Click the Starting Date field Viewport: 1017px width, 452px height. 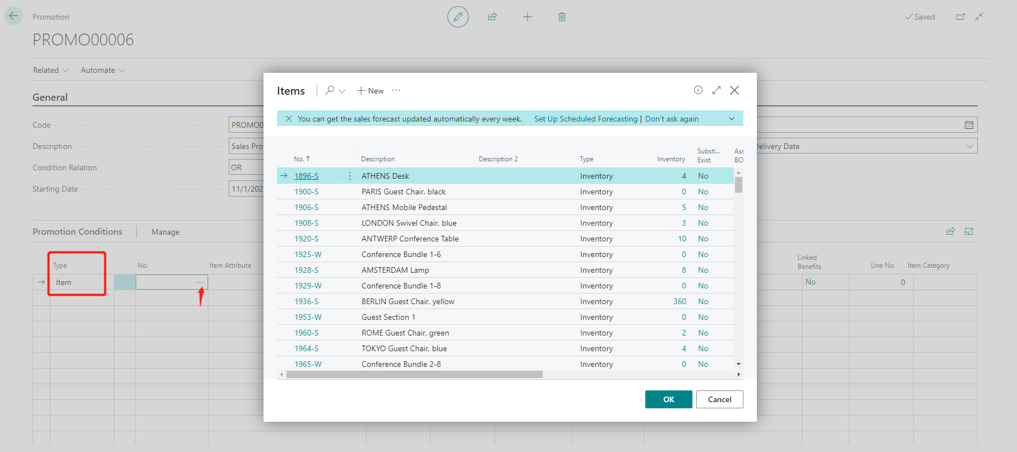coord(246,189)
